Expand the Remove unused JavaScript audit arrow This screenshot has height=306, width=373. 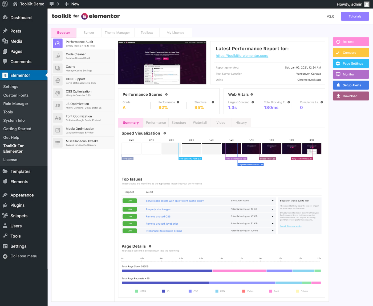[273, 224]
